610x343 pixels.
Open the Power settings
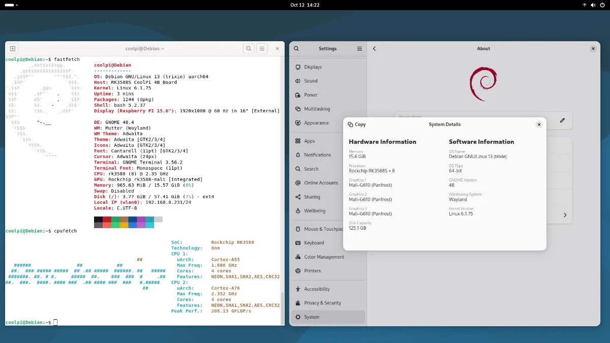coord(311,95)
